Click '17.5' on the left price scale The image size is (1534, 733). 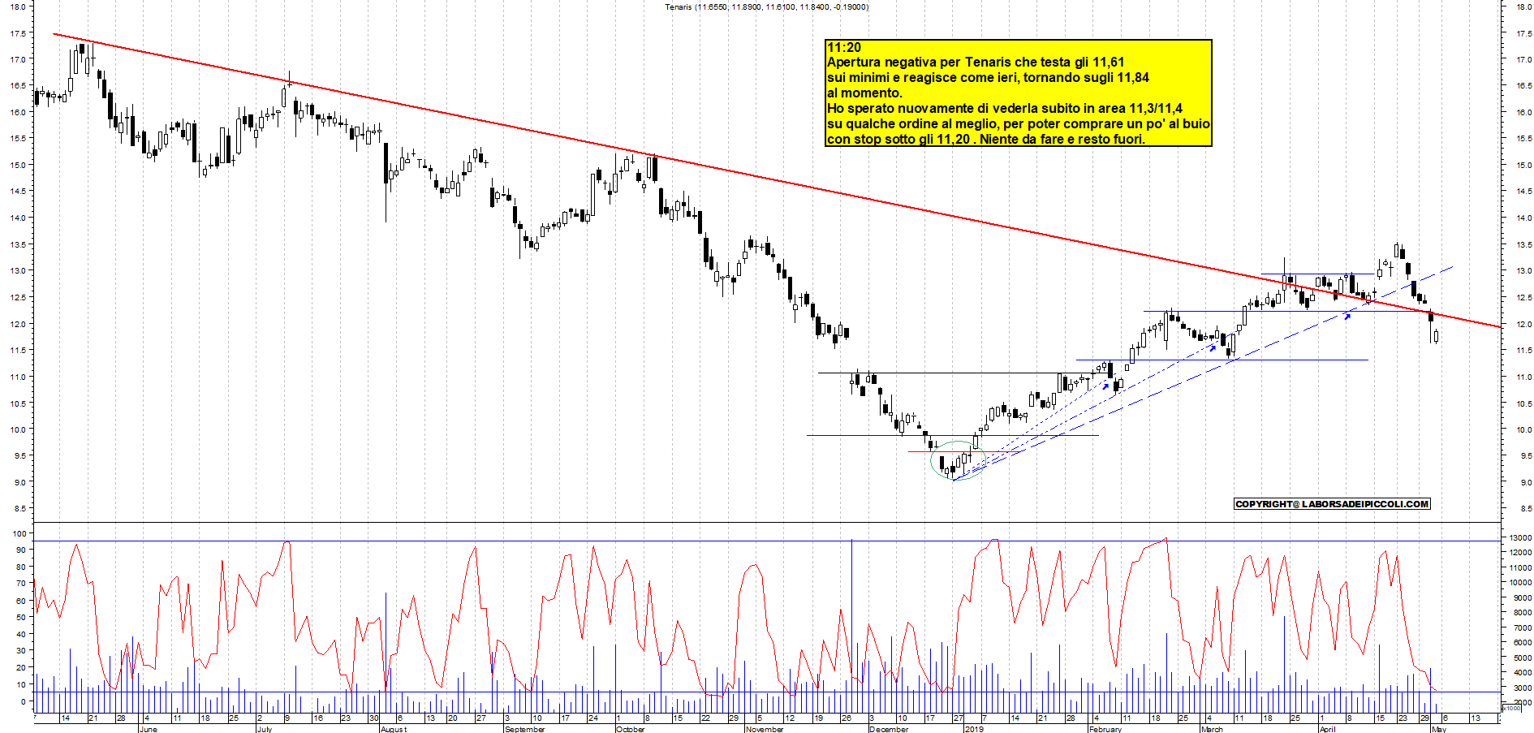tap(17, 34)
